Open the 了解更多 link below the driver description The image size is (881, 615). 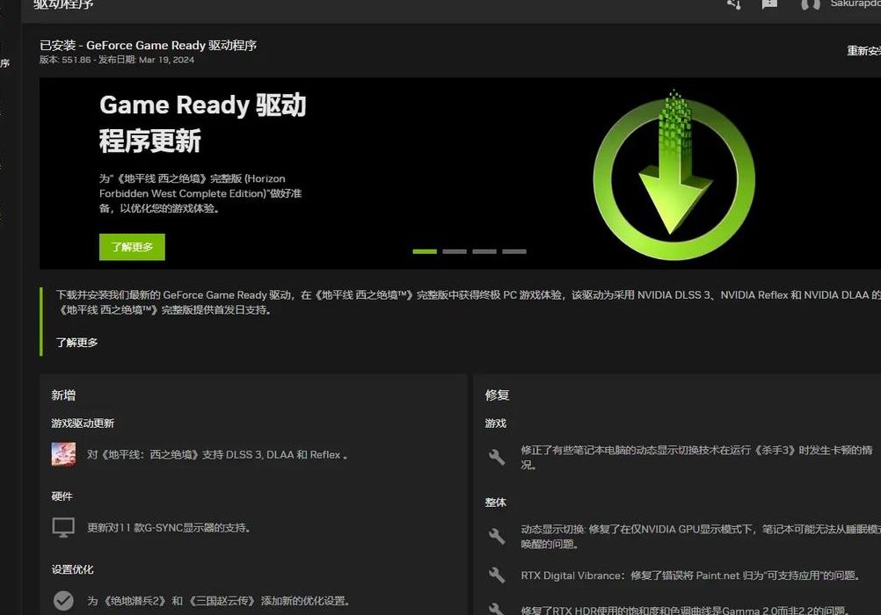pos(77,342)
